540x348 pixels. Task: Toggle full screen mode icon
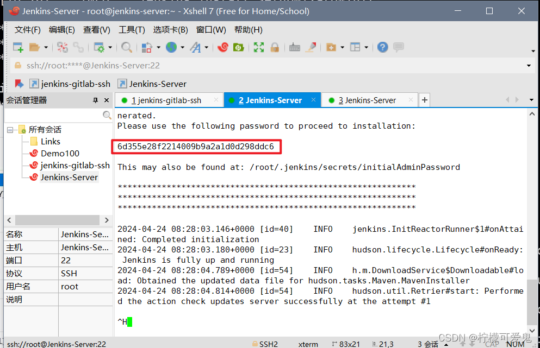point(259,47)
